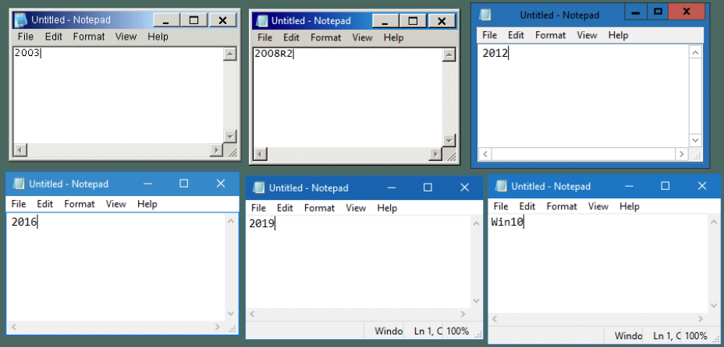Viewport: 724px width, 347px height.
Task: Click the scroll-up arrow in the 2003 window
Action: coord(229,54)
